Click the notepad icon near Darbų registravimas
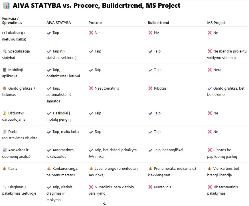 tap(5, 132)
